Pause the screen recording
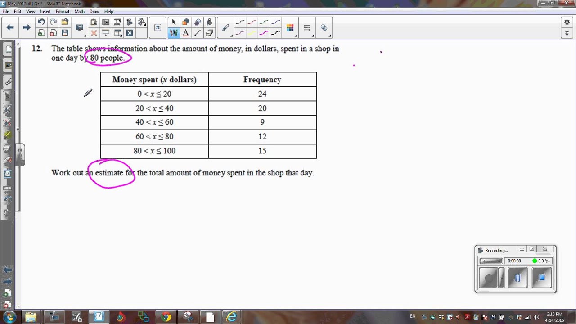This screenshot has width=576, height=324. (517, 278)
